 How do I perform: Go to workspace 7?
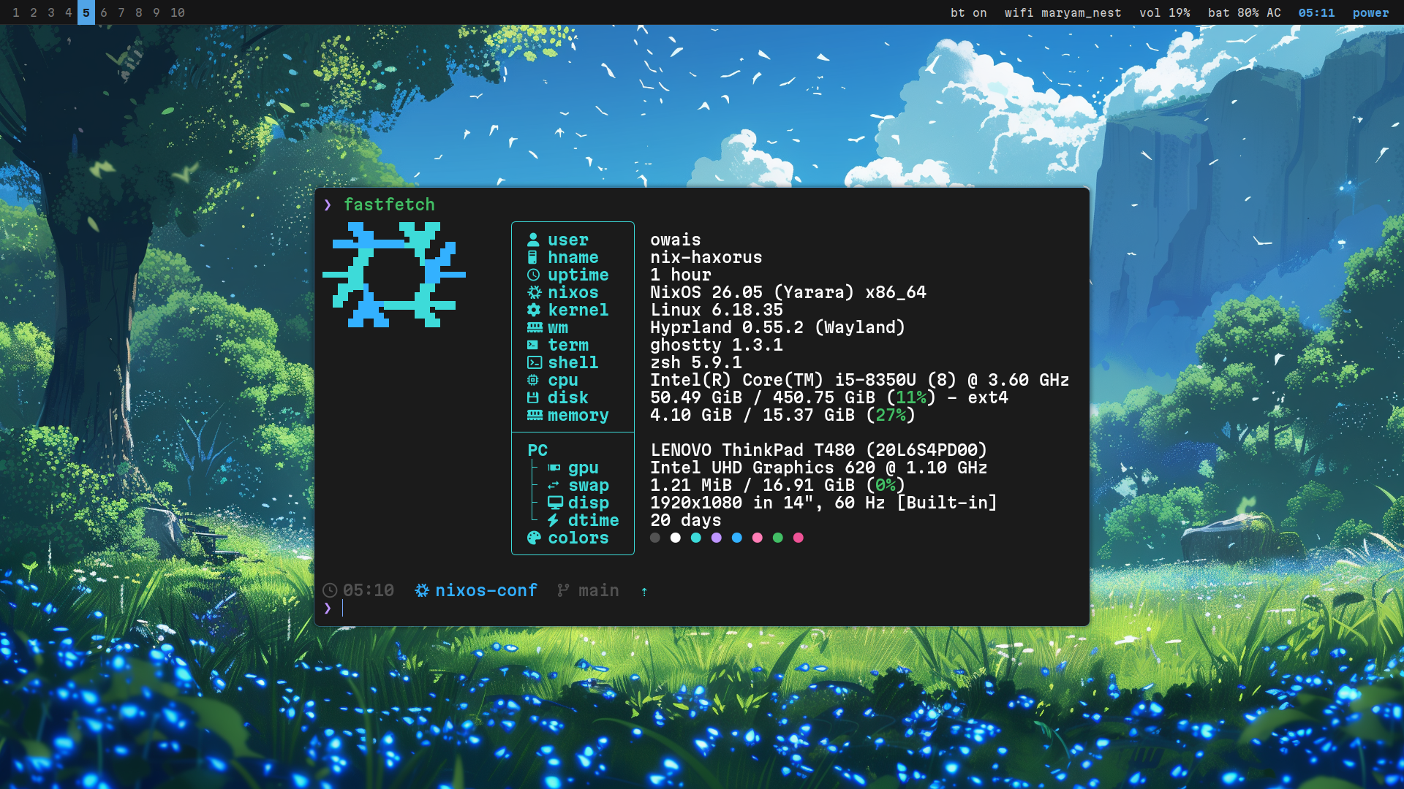coord(121,12)
